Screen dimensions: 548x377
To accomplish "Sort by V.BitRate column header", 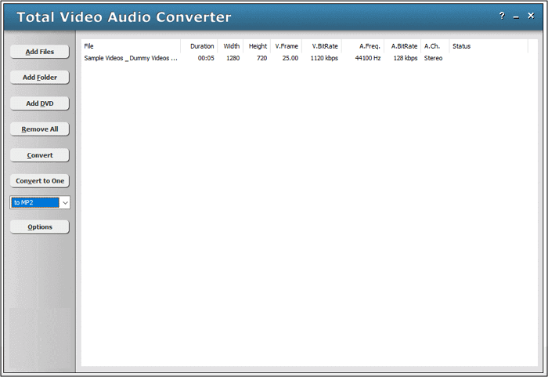I will [x=322, y=46].
